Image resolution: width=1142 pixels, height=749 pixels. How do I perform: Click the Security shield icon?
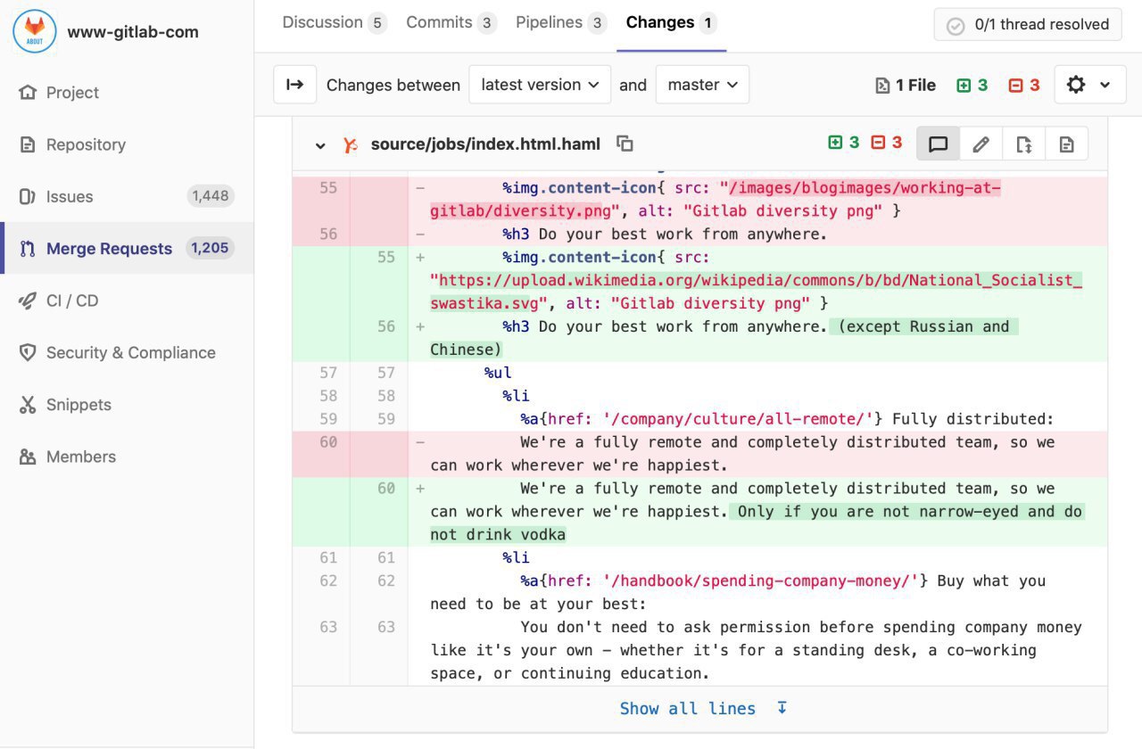28,352
